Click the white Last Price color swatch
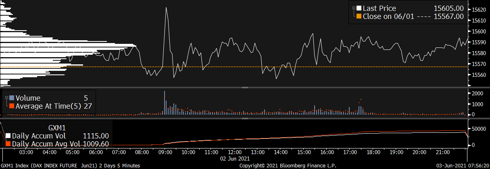This screenshot has width=490, height=169. [x=359, y=8]
